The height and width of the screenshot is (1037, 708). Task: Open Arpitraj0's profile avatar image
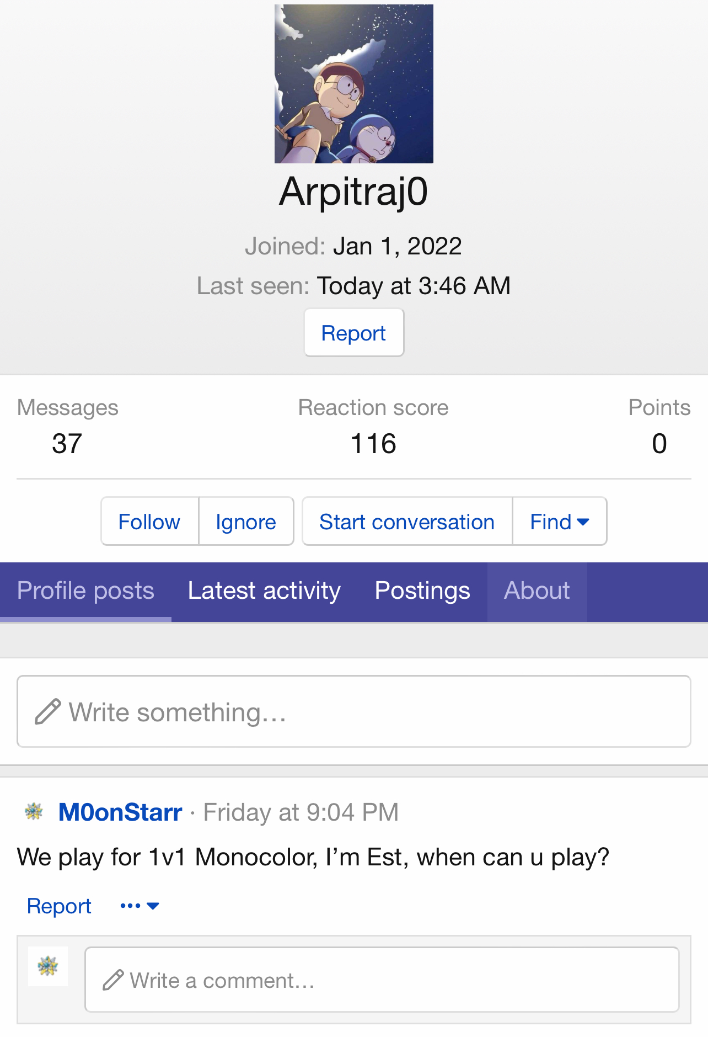coord(354,84)
